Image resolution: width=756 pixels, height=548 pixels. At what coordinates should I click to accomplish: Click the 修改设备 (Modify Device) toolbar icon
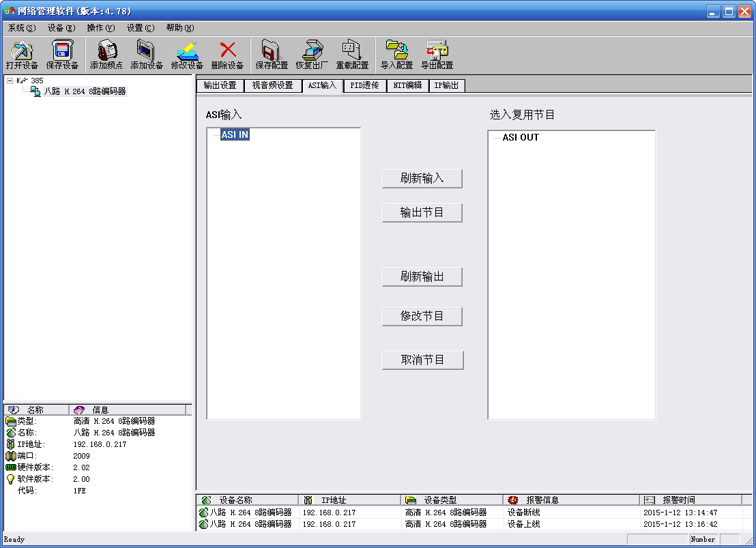point(187,51)
